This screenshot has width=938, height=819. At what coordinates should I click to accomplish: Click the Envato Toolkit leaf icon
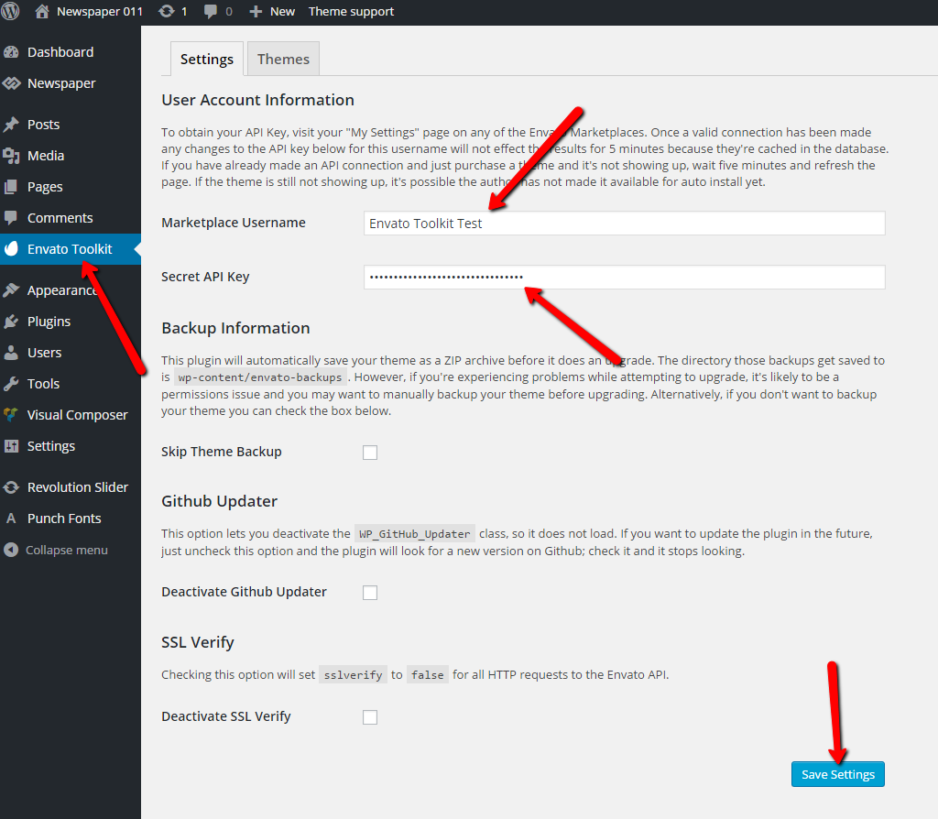coord(11,249)
